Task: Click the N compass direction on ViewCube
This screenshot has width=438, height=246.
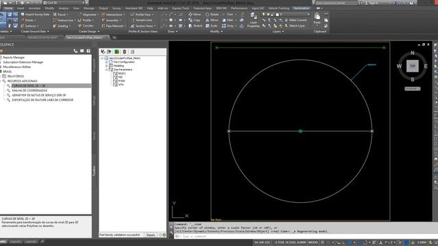Action: [x=412, y=53]
